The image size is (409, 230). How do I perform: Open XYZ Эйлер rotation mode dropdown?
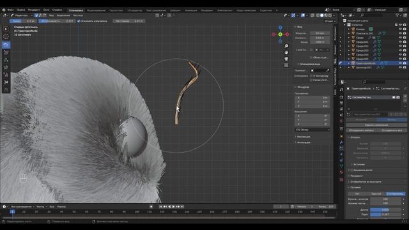click(x=313, y=130)
